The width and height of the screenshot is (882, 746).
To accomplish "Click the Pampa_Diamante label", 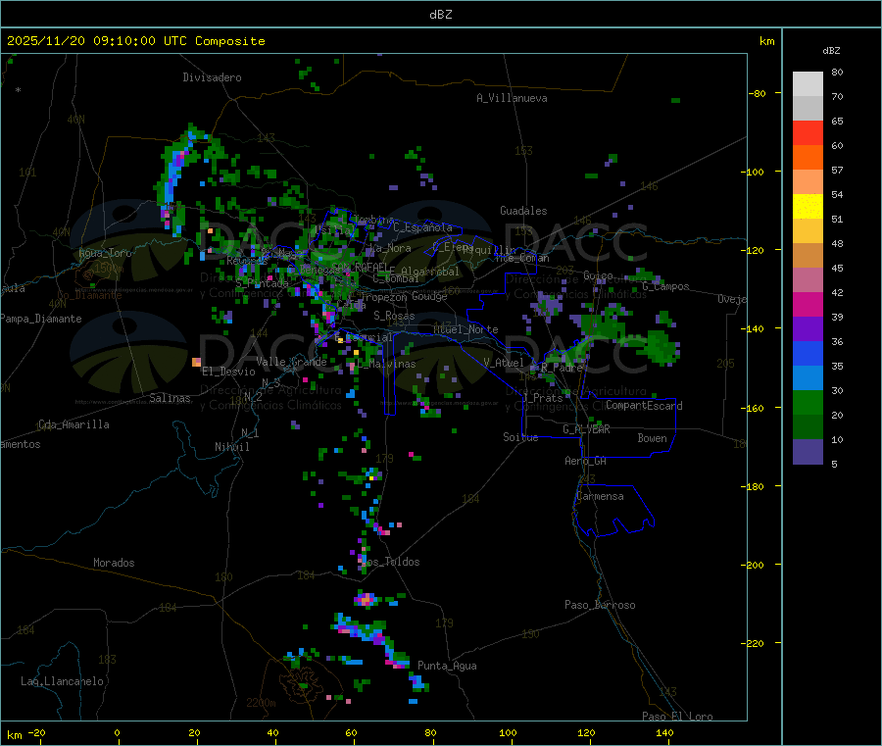I will pyautogui.click(x=41, y=319).
